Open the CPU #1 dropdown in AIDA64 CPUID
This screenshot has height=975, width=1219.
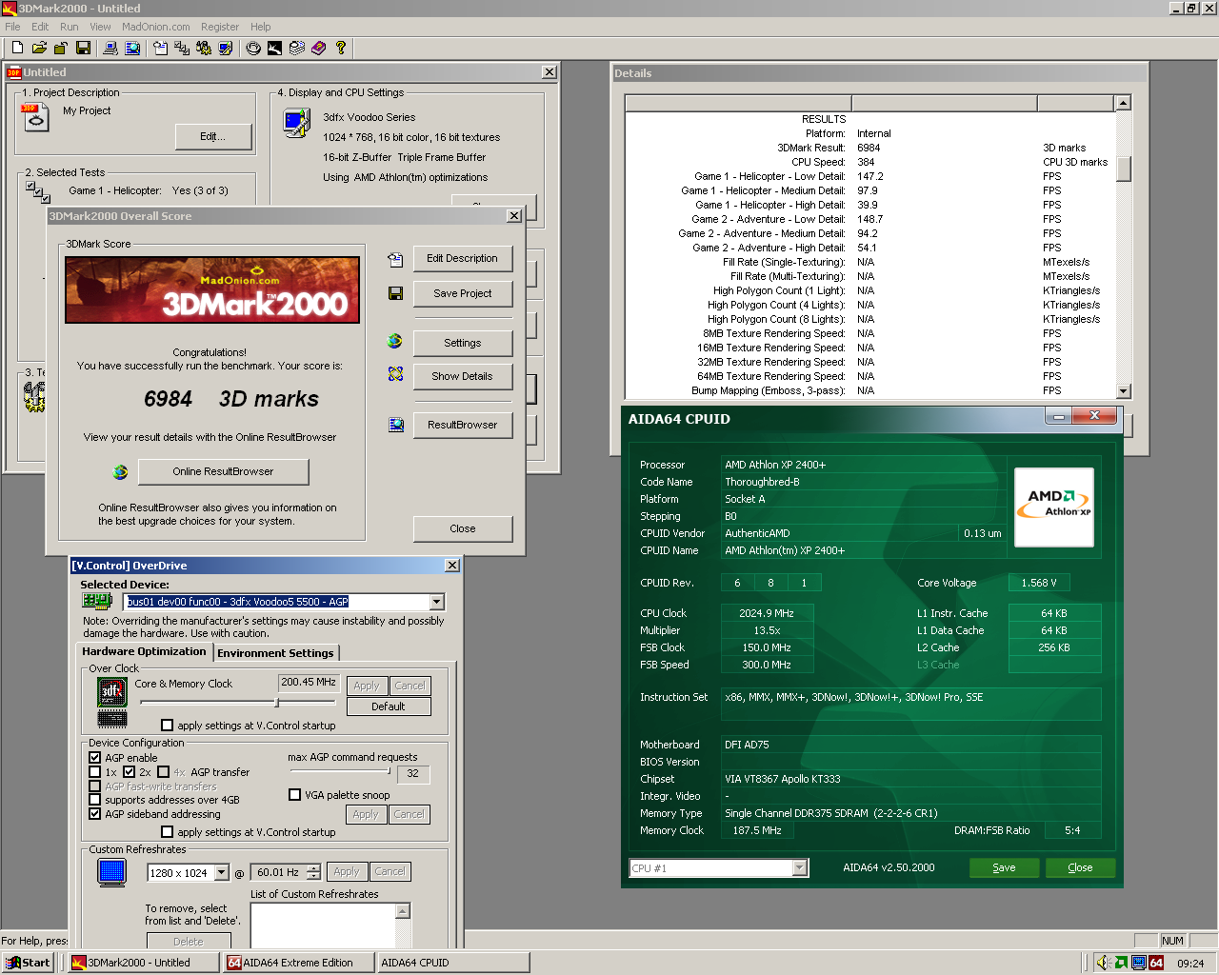(800, 867)
